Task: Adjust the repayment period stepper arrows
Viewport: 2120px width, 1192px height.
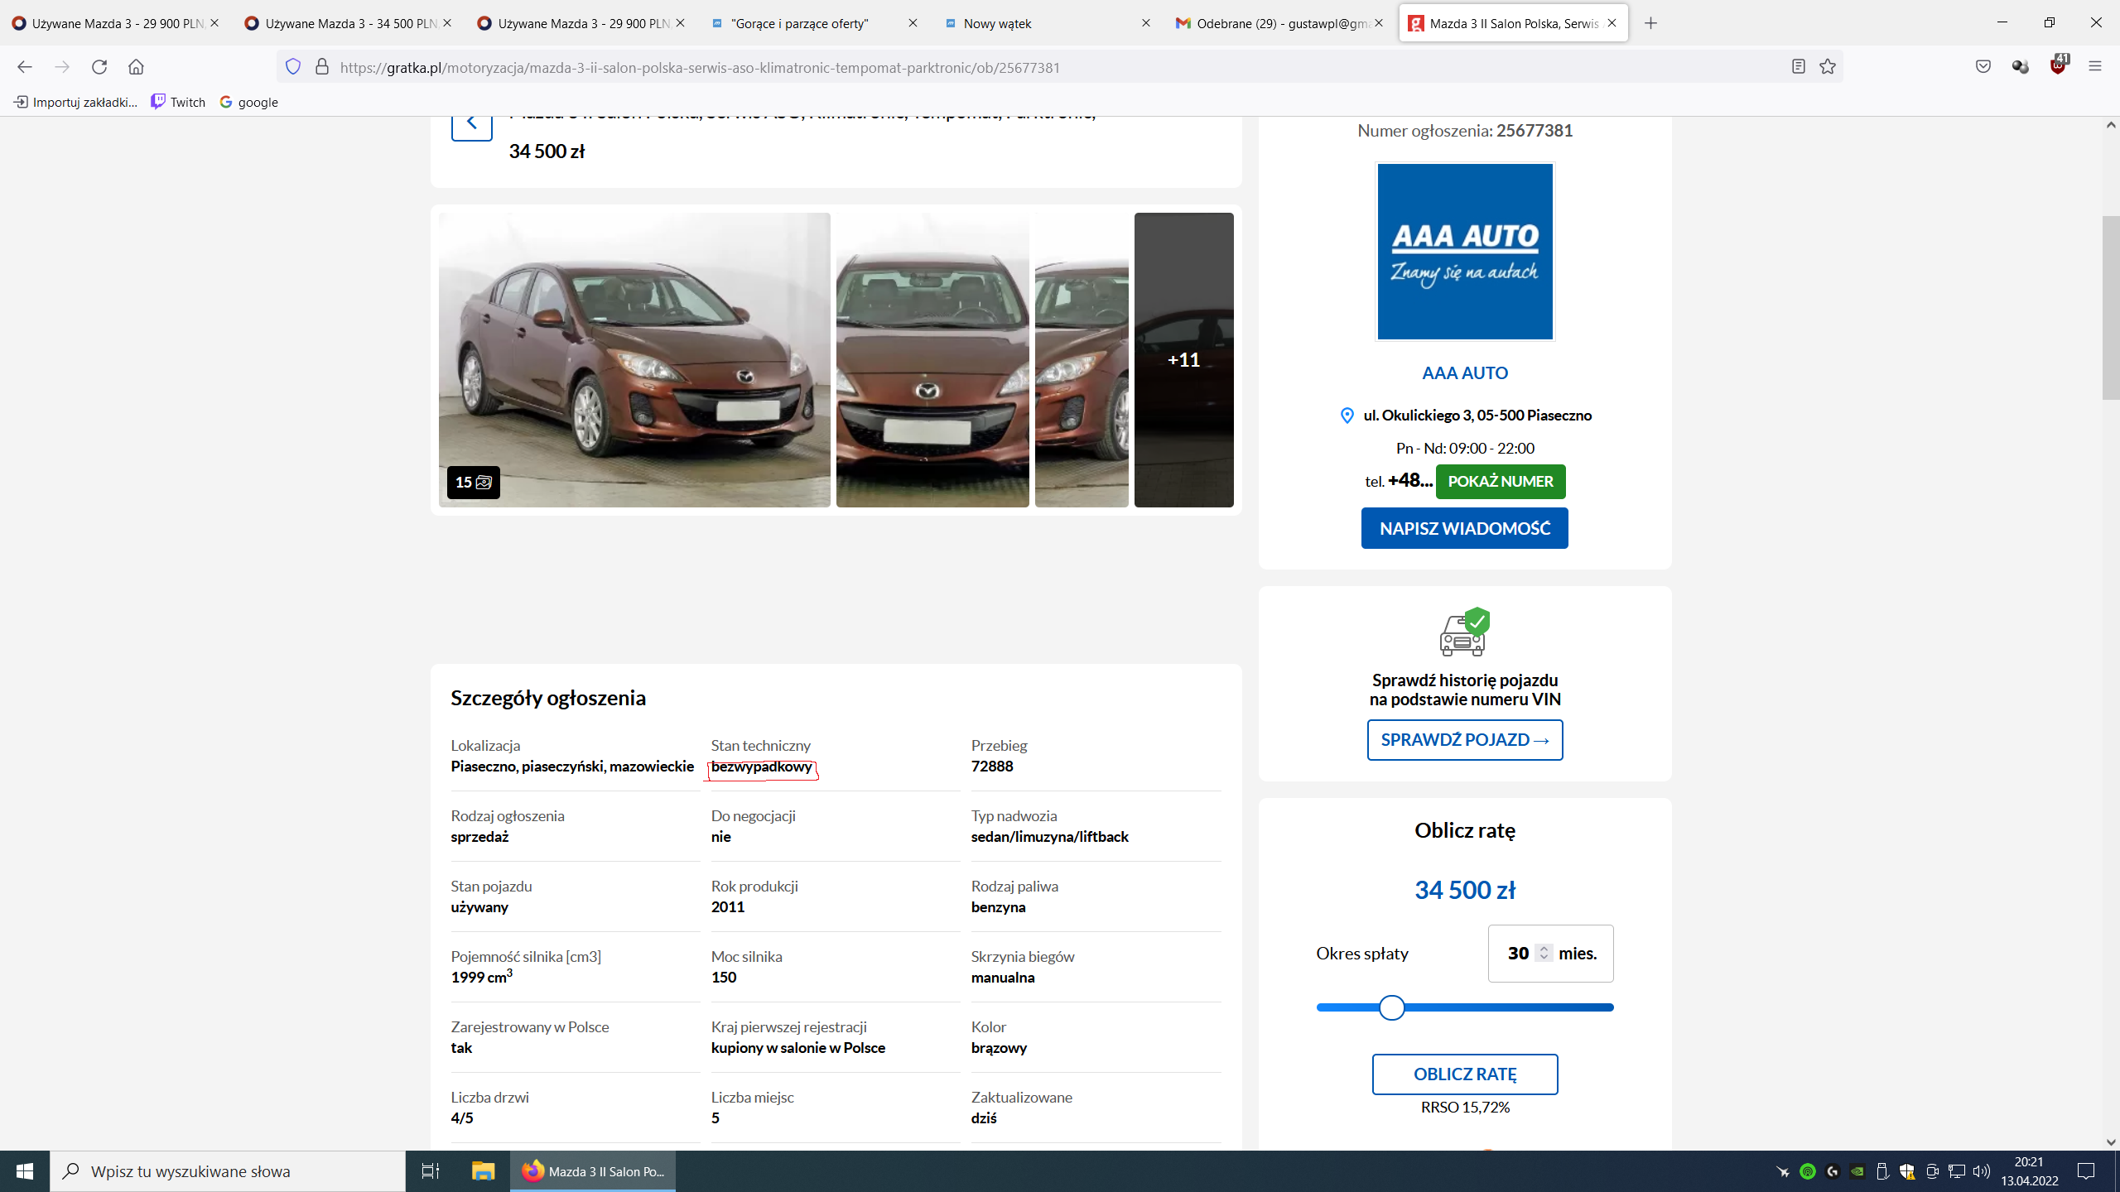Action: [x=1544, y=953]
